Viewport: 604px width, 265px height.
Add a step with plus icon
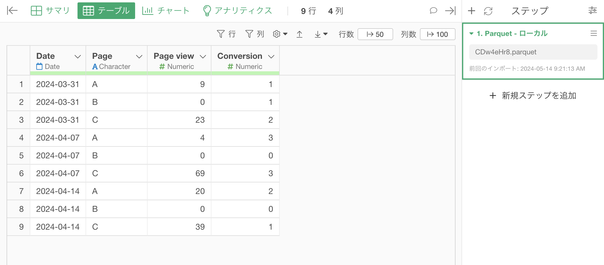pos(472,11)
